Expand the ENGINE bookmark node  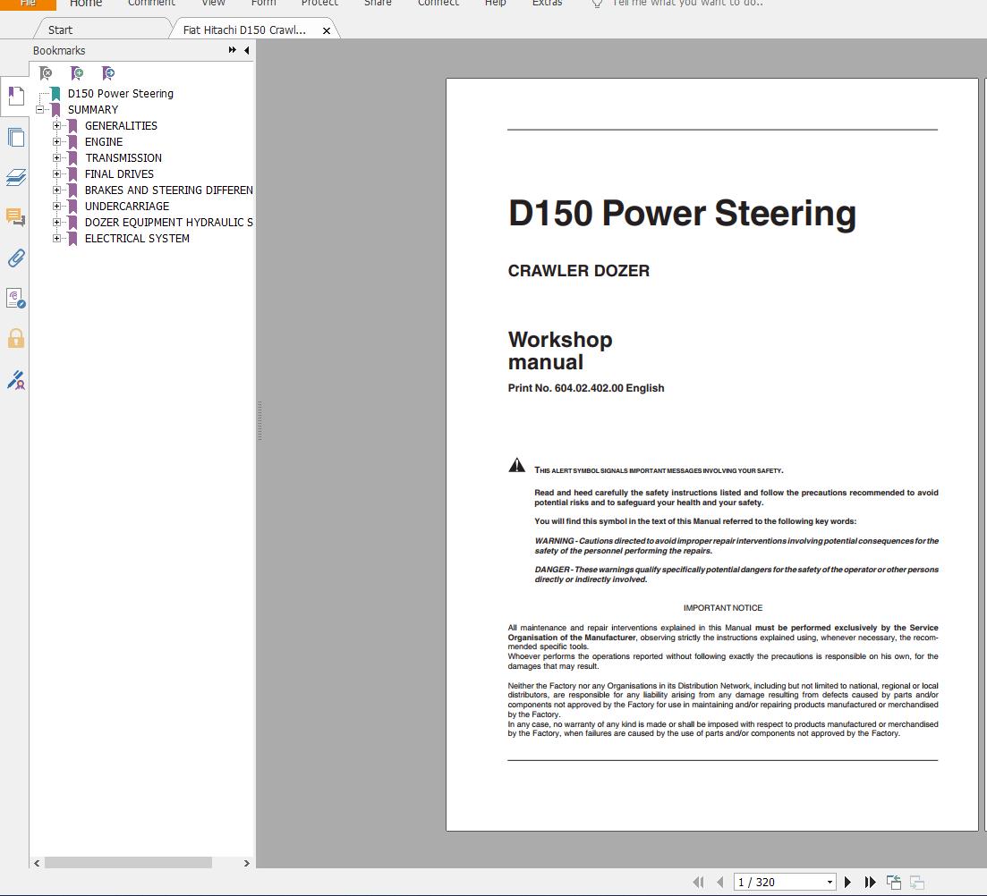(x=56, y=142)
